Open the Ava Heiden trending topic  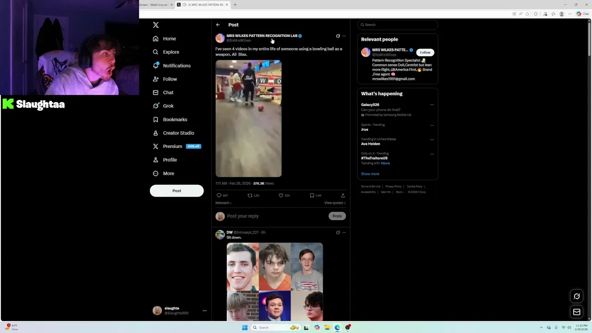coord(370,144)
